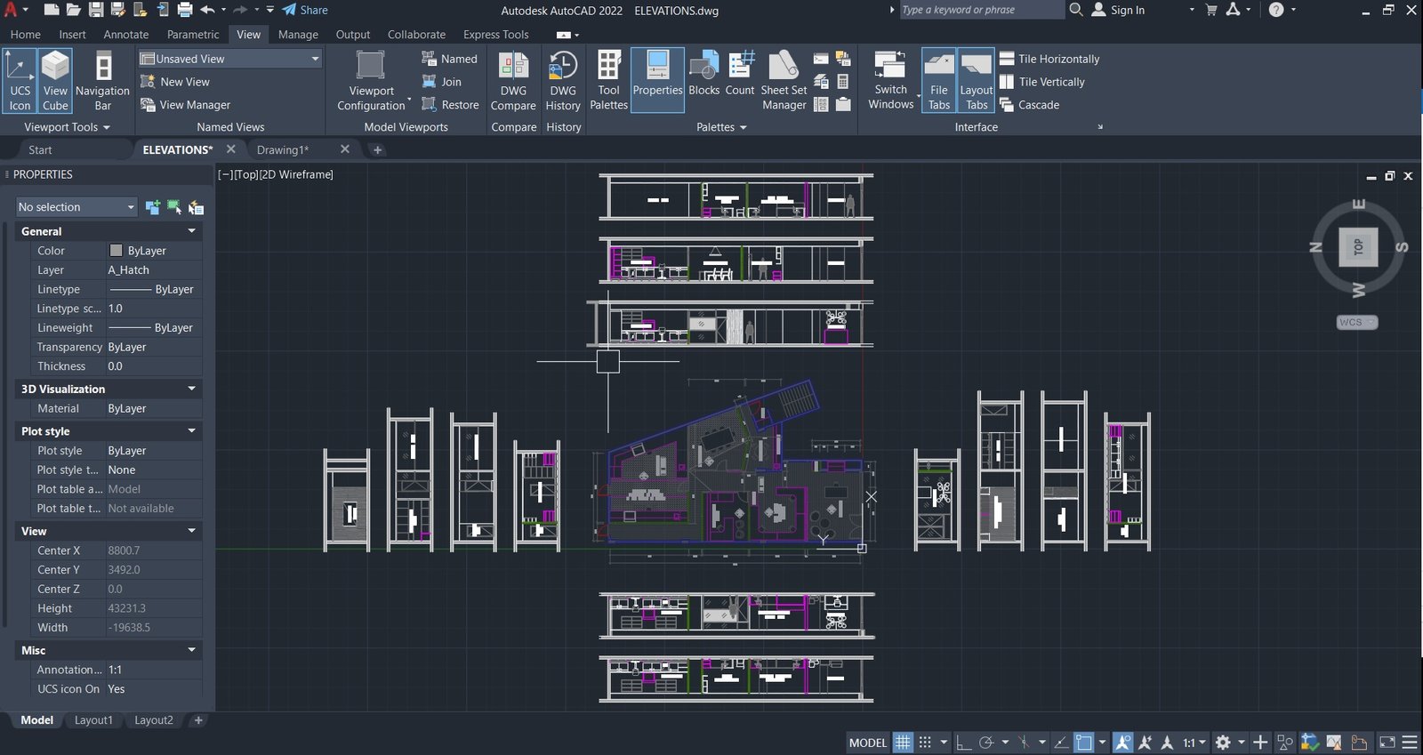Open DWG History palette
The width and height of the screenshot is (1423, 755).
563,81
